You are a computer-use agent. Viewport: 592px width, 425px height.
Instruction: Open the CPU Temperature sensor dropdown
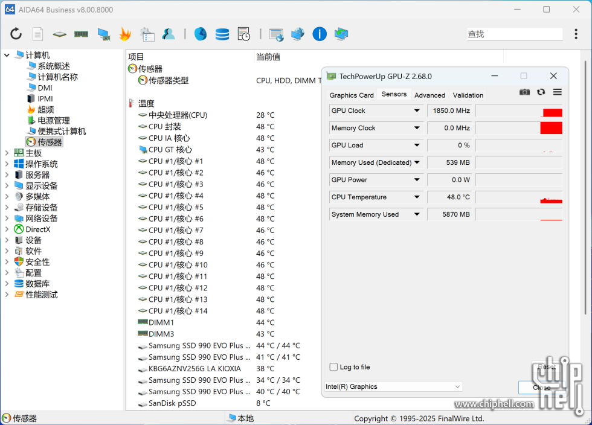click(417, 197)
